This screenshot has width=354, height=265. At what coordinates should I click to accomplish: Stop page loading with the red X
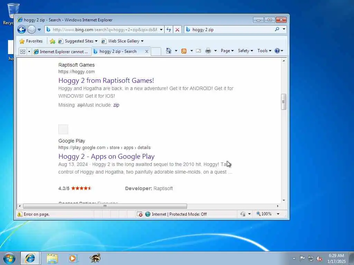(177, 30)
